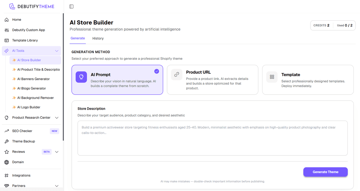Click the Template grid icon
Image resolution: width=360 pixels, height=191 pixels.
[272, 77]
